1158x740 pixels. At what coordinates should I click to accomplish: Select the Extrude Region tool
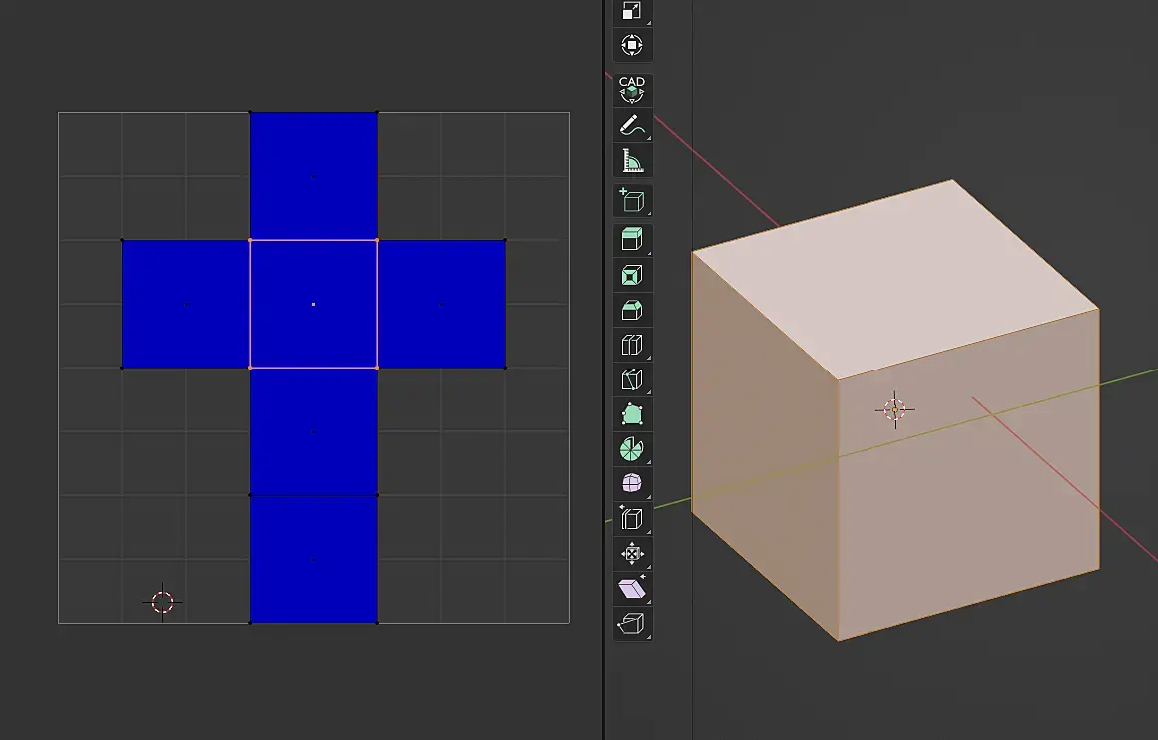[632, 240]
